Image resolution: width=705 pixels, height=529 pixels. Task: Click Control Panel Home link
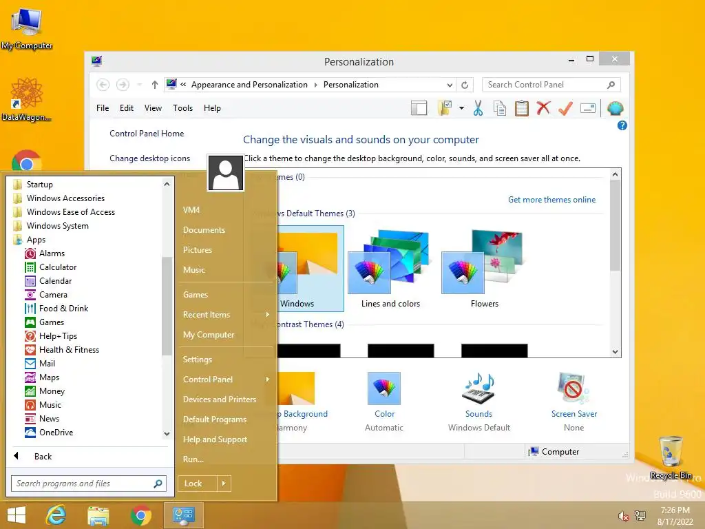click(147, 134)
